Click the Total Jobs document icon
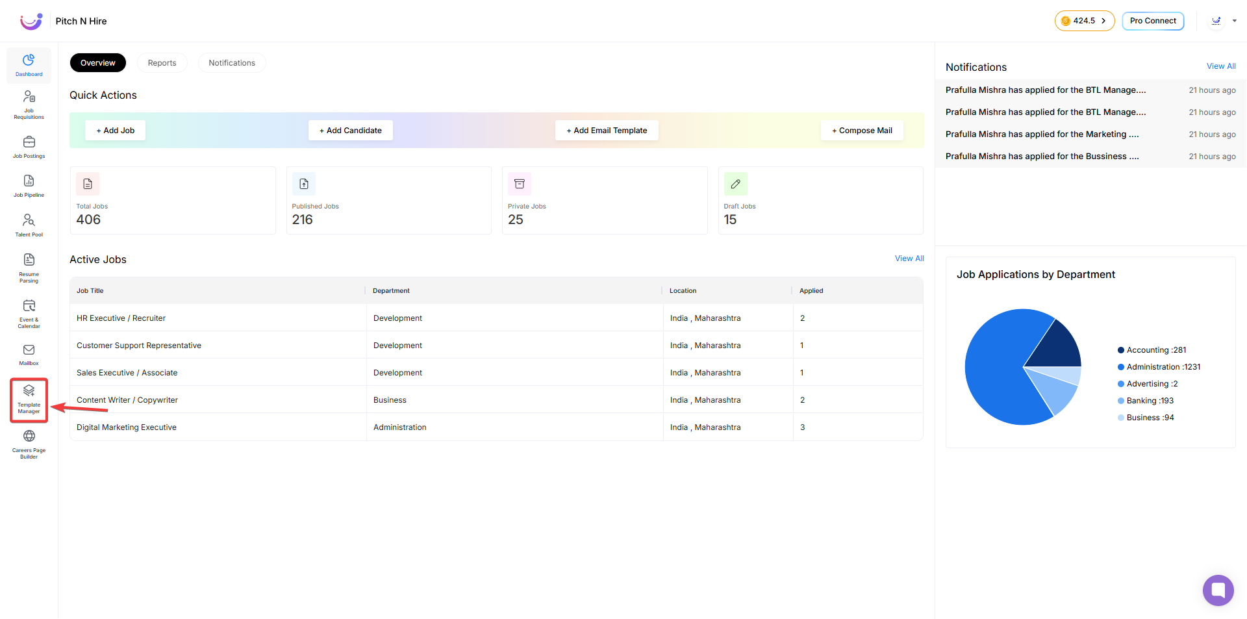Image resolution: width=1247 pixels, height=619 pixels. point(88,184)
